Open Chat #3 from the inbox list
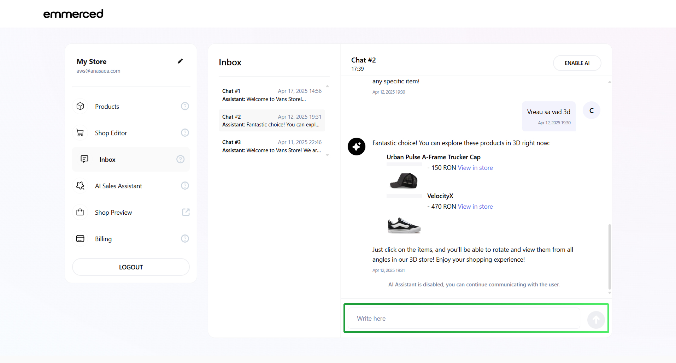The image size is (676, 363). tap(271, 146)
